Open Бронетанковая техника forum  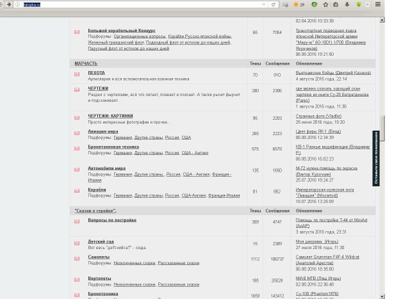tap(113, 147)
